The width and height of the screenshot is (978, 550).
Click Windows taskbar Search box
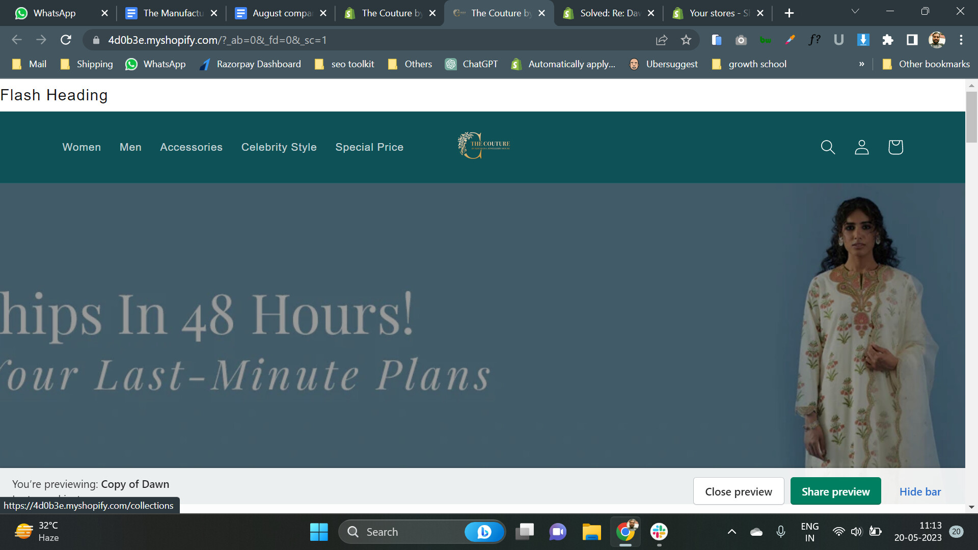click(x=422, y=532)
